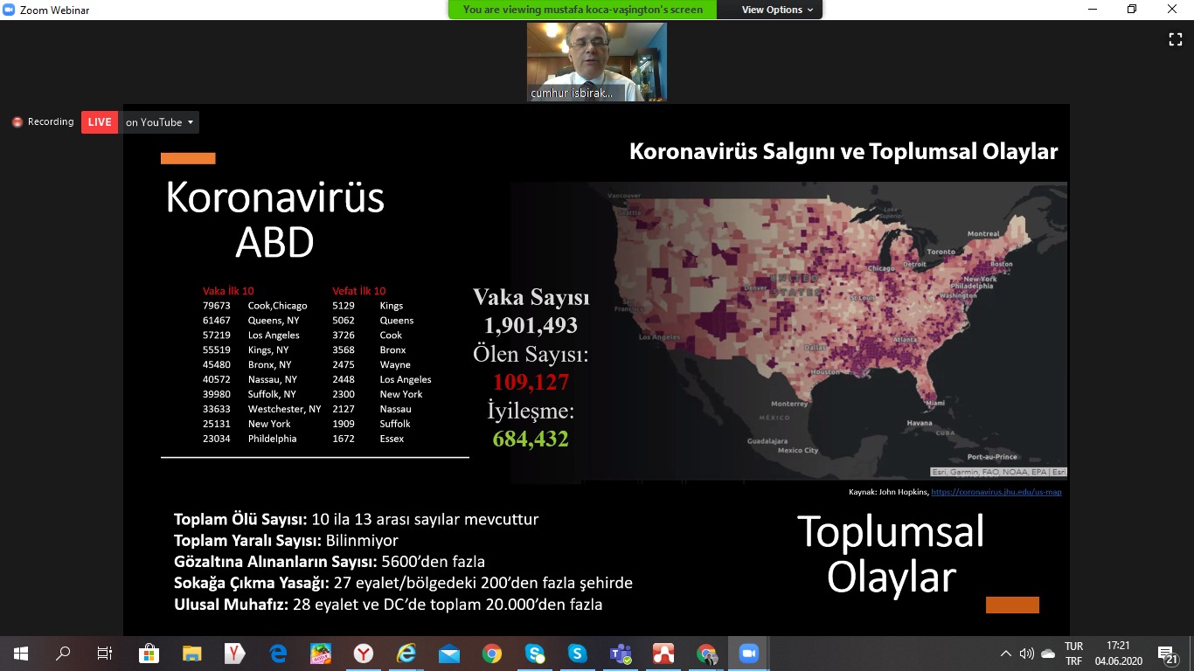Show hidden system tray icons
This screenshot has width=1194, height=671.
click(x=1006, y=654)
